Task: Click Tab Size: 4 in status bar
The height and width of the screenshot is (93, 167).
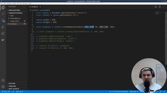Action: coord(134,91)
